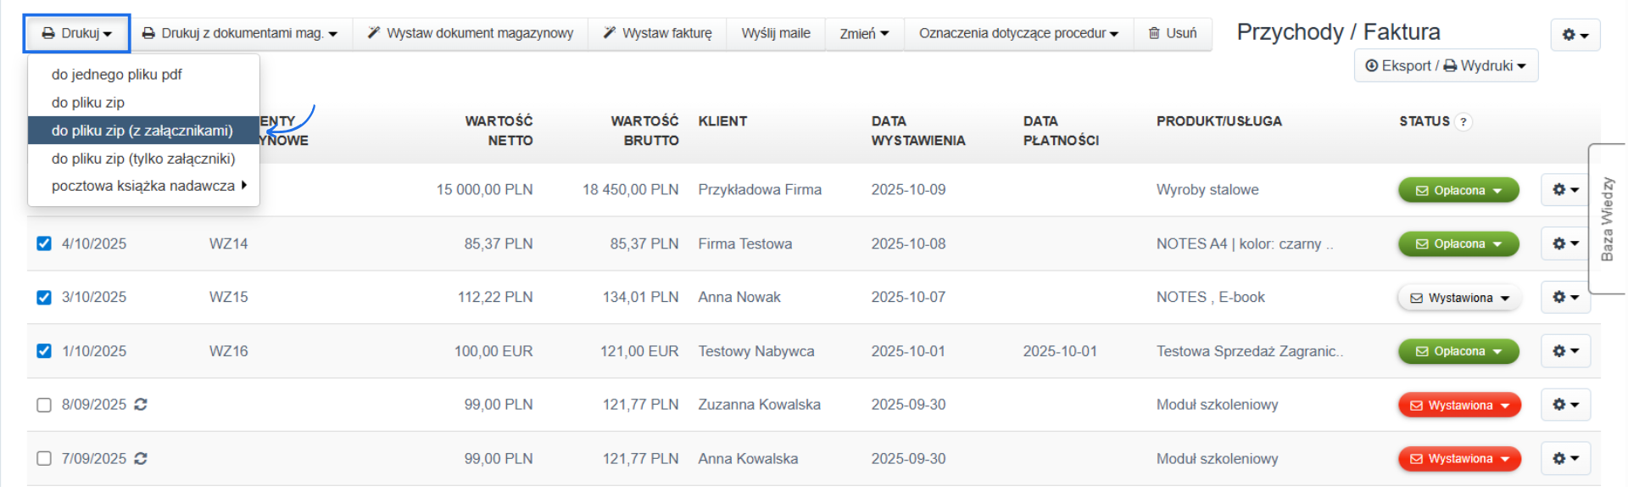The width and height of the screenshot is (1628, 492).
Task: Open gear menu for Anna Nowak row
Action: click(1565, 298)
